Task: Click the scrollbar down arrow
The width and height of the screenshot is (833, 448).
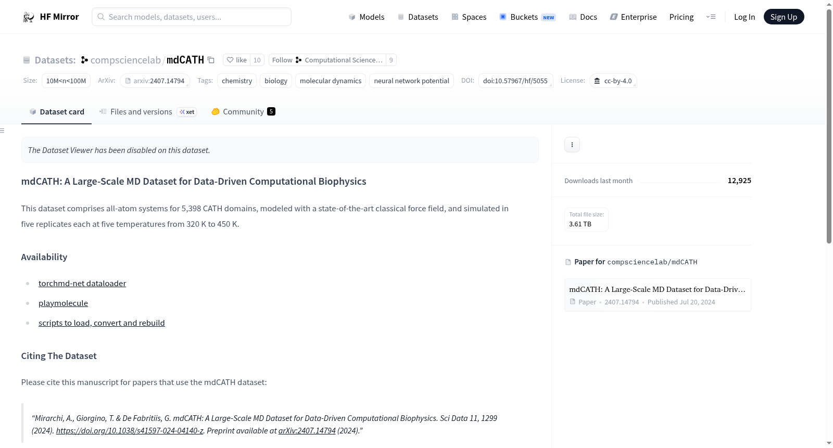Action: click(x=829, y=443)
